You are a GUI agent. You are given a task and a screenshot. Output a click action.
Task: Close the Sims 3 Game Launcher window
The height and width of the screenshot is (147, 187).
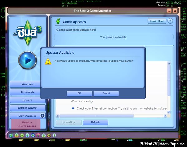pos(175,11)
